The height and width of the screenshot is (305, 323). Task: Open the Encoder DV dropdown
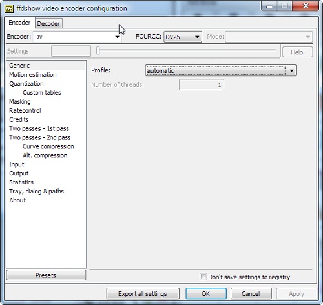tap(77, 37)
